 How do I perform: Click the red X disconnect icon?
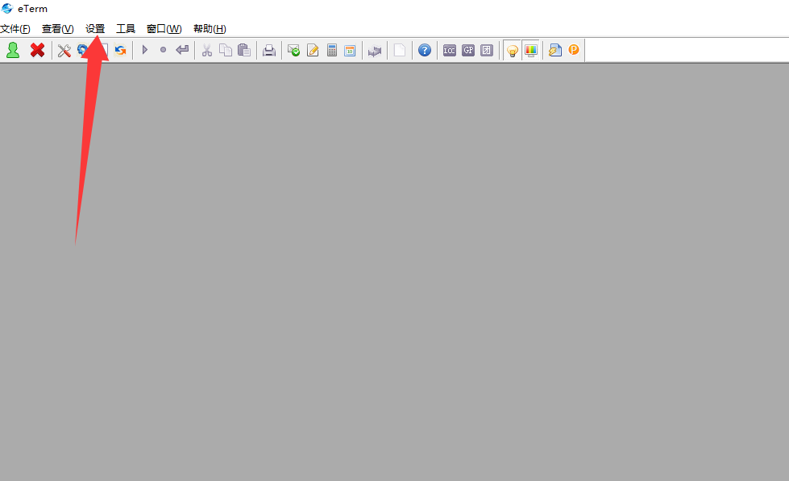(37, 51)
